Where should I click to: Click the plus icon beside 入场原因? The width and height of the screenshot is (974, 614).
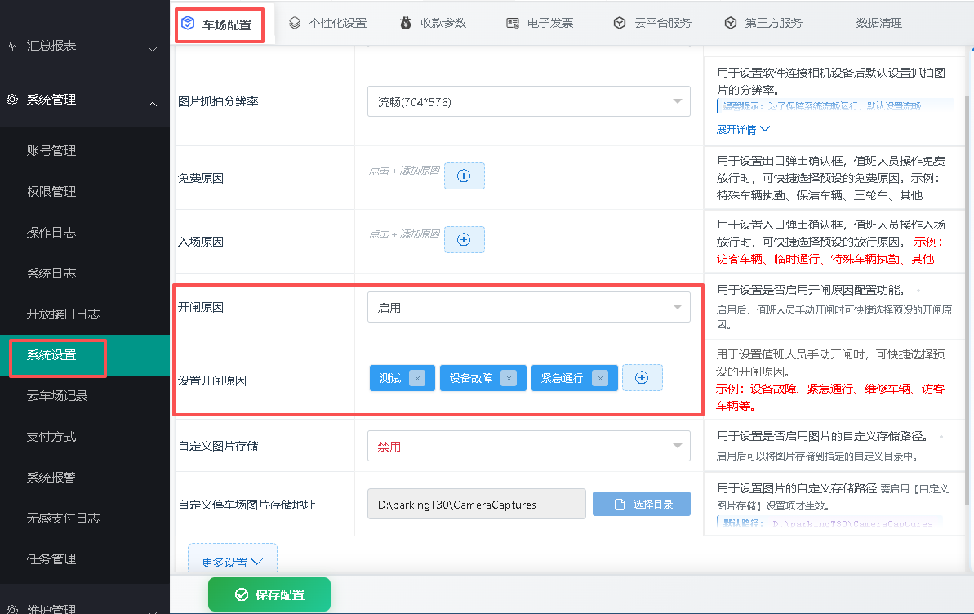(x=464, y=240)
